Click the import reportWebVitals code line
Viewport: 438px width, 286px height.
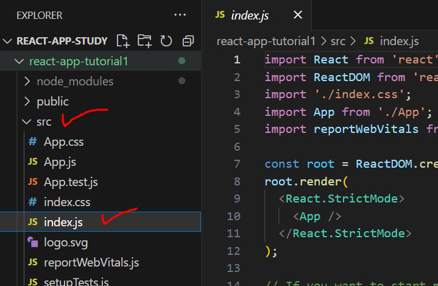[x=351, y=129]
